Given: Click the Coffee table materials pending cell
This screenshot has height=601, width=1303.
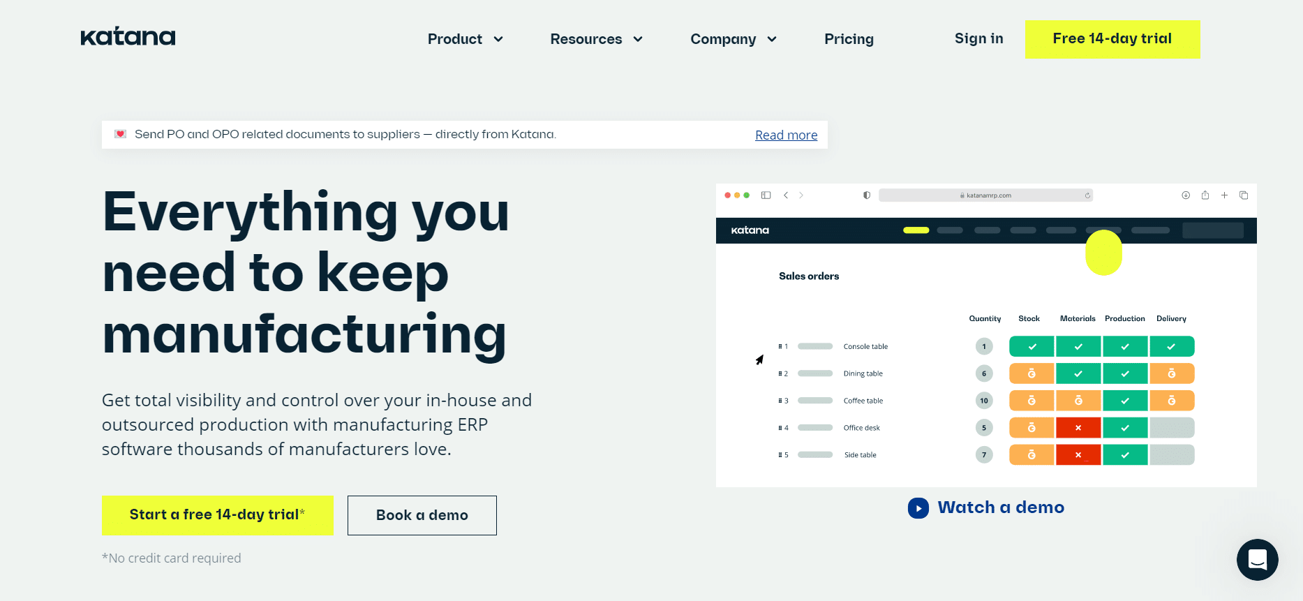Looking at the screenshot, I should click(x=1078, y=401).
